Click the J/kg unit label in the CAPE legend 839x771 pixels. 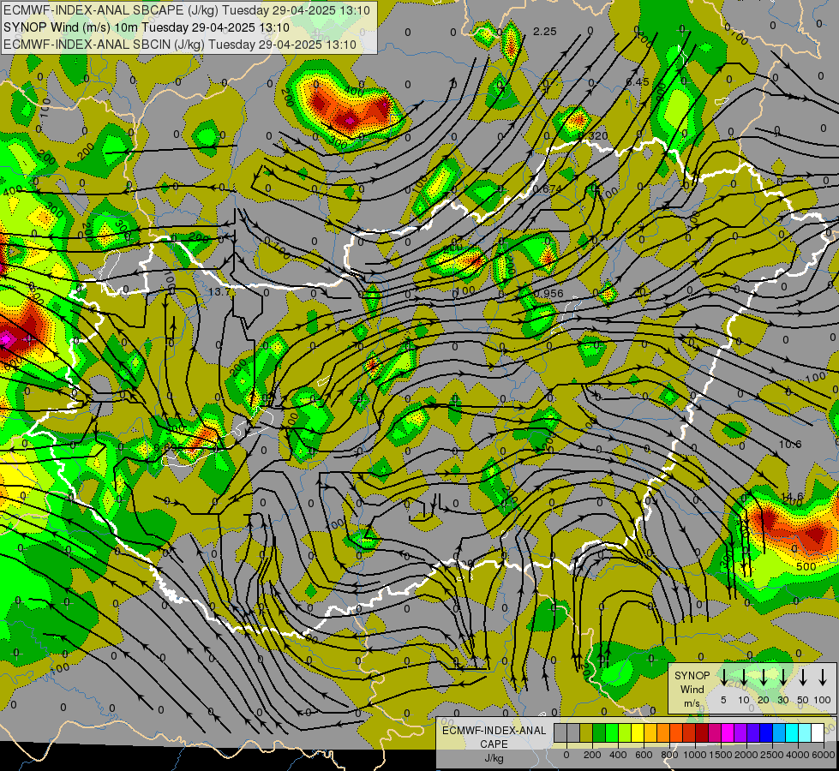pos(494,759)
